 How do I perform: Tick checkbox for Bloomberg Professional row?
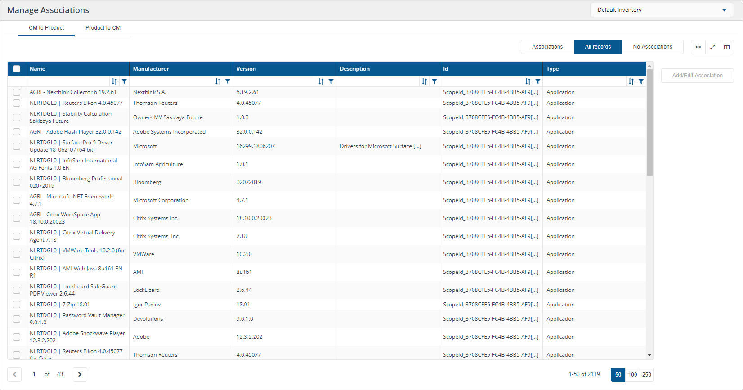[x=17, y=182]
